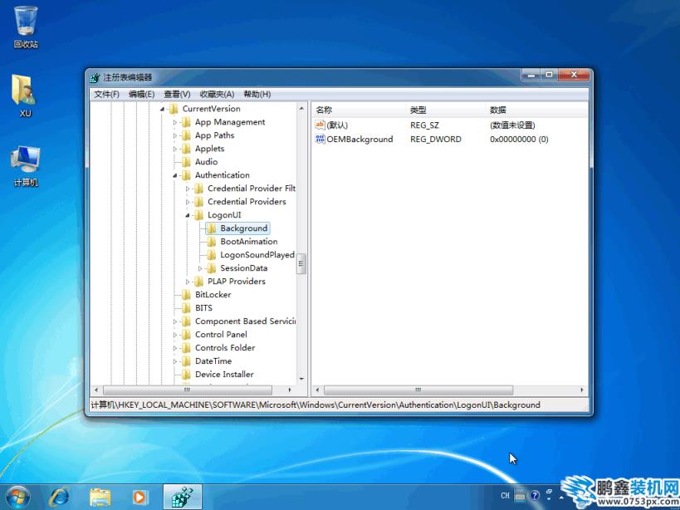Expand the App Paths key
Image resolution: width=680 pixels, height=510 pixels.
click(175, 135)
